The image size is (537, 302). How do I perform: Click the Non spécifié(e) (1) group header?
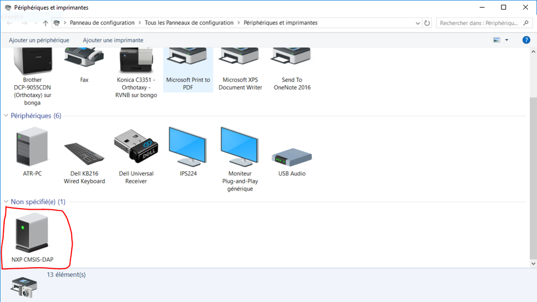point(38,202)
